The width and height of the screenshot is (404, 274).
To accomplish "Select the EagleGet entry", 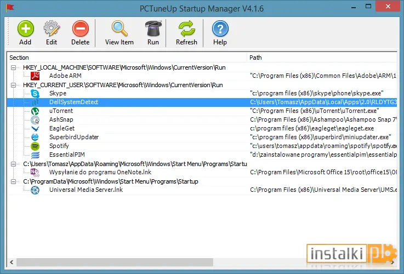I will (x=62, y=128).
